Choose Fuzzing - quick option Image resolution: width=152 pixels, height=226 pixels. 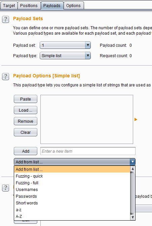[72, 176]
